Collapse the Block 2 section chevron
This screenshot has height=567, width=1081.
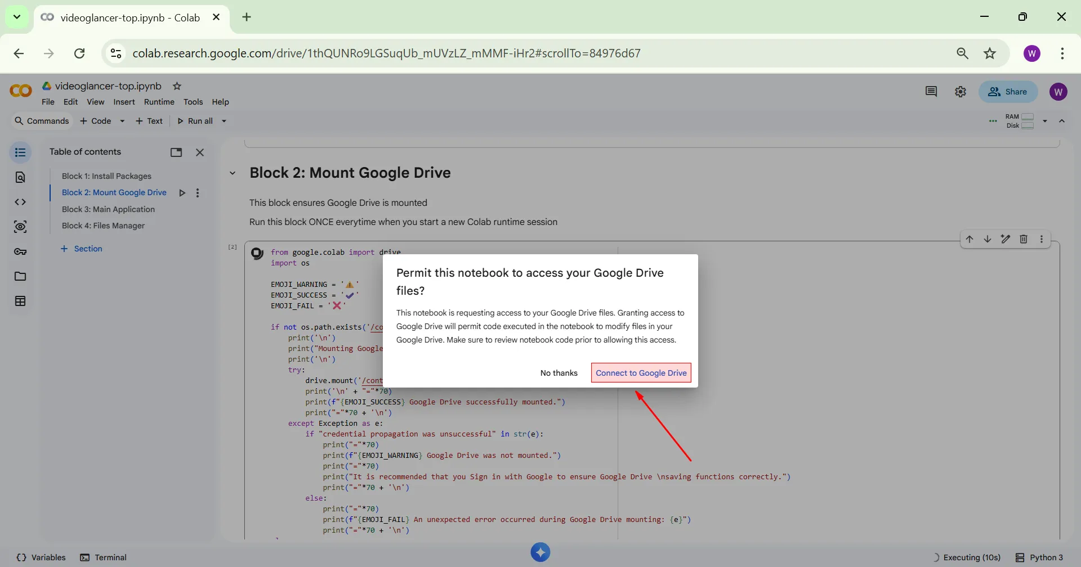click(233, 173)
